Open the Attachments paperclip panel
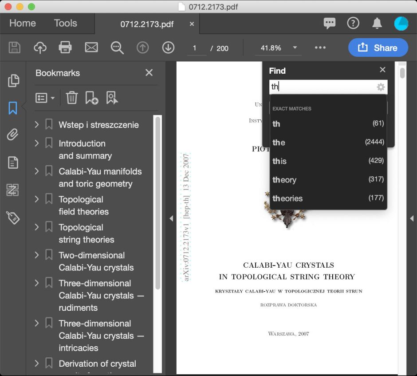The width and height of the screenshot is (417, 376). pyautogui.click(x=13, y=135)
